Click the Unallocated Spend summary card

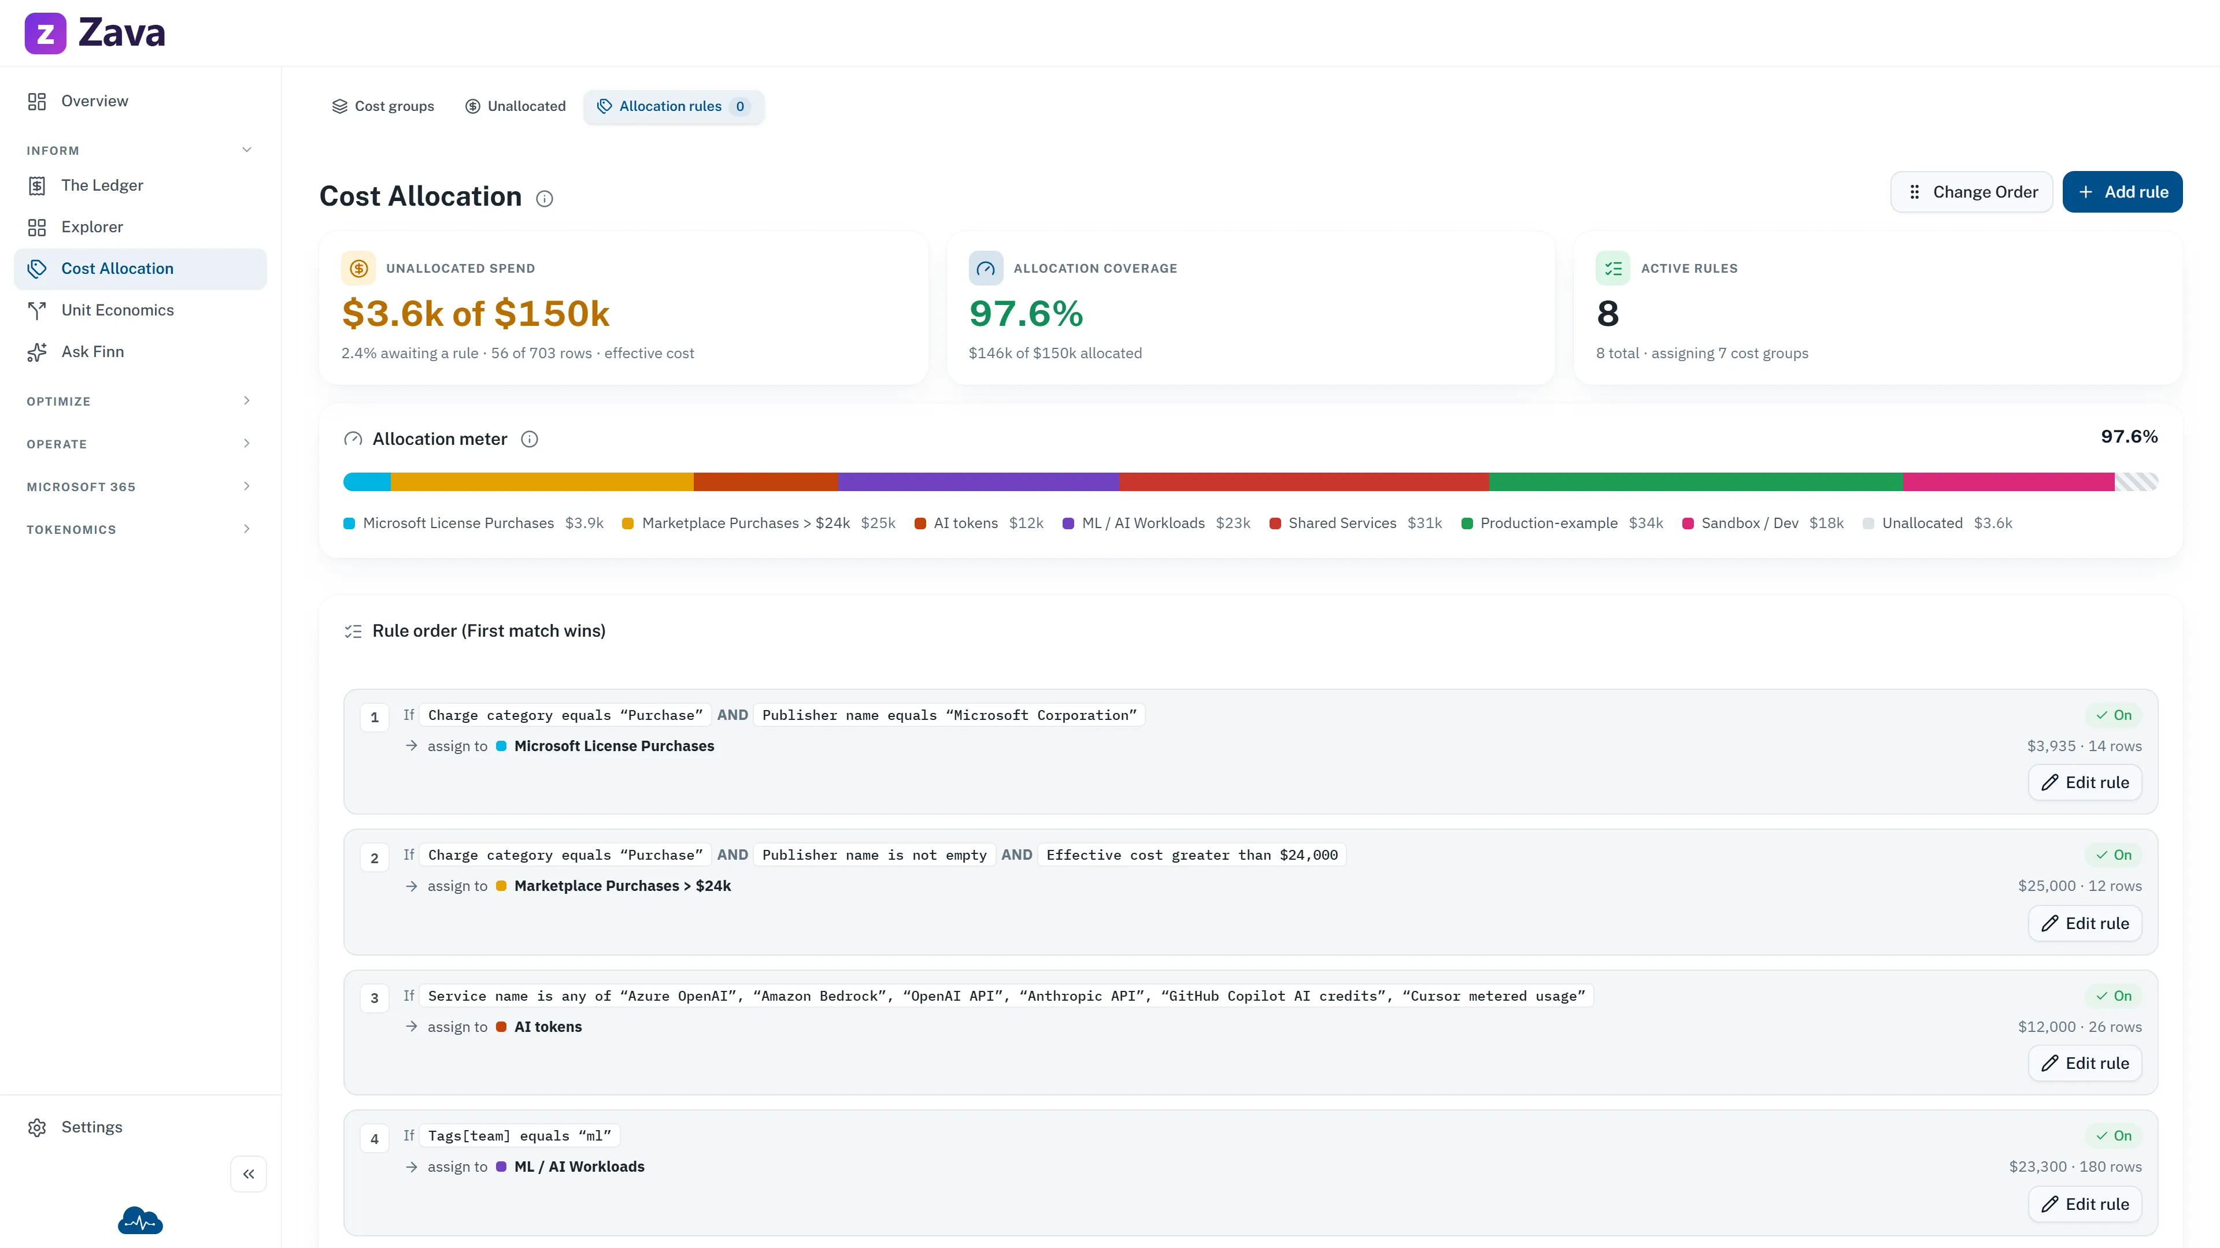[624, 309]
